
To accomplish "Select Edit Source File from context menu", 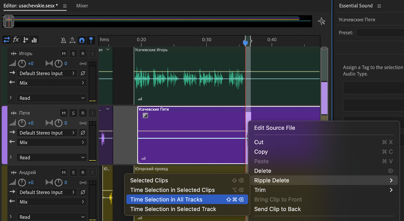I will tap(324, 128).
